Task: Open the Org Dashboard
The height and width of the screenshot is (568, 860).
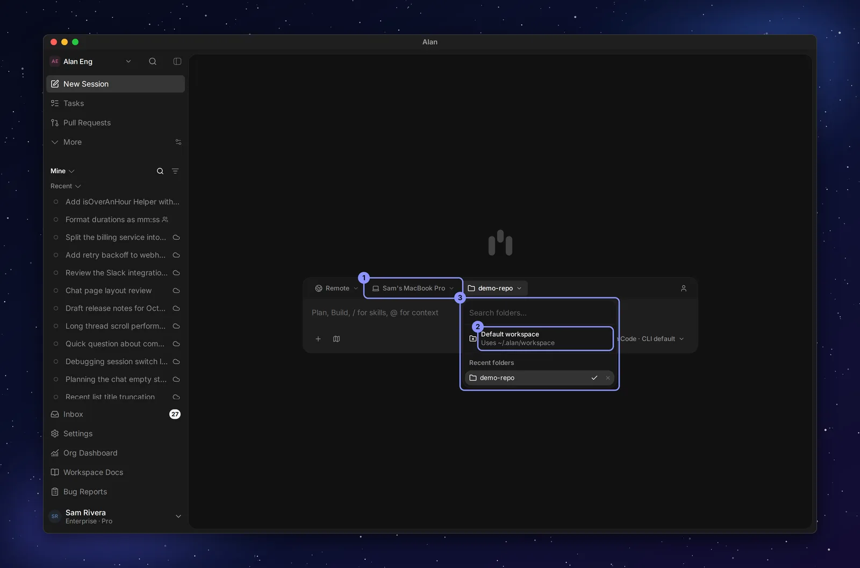Action: (115, 453)
